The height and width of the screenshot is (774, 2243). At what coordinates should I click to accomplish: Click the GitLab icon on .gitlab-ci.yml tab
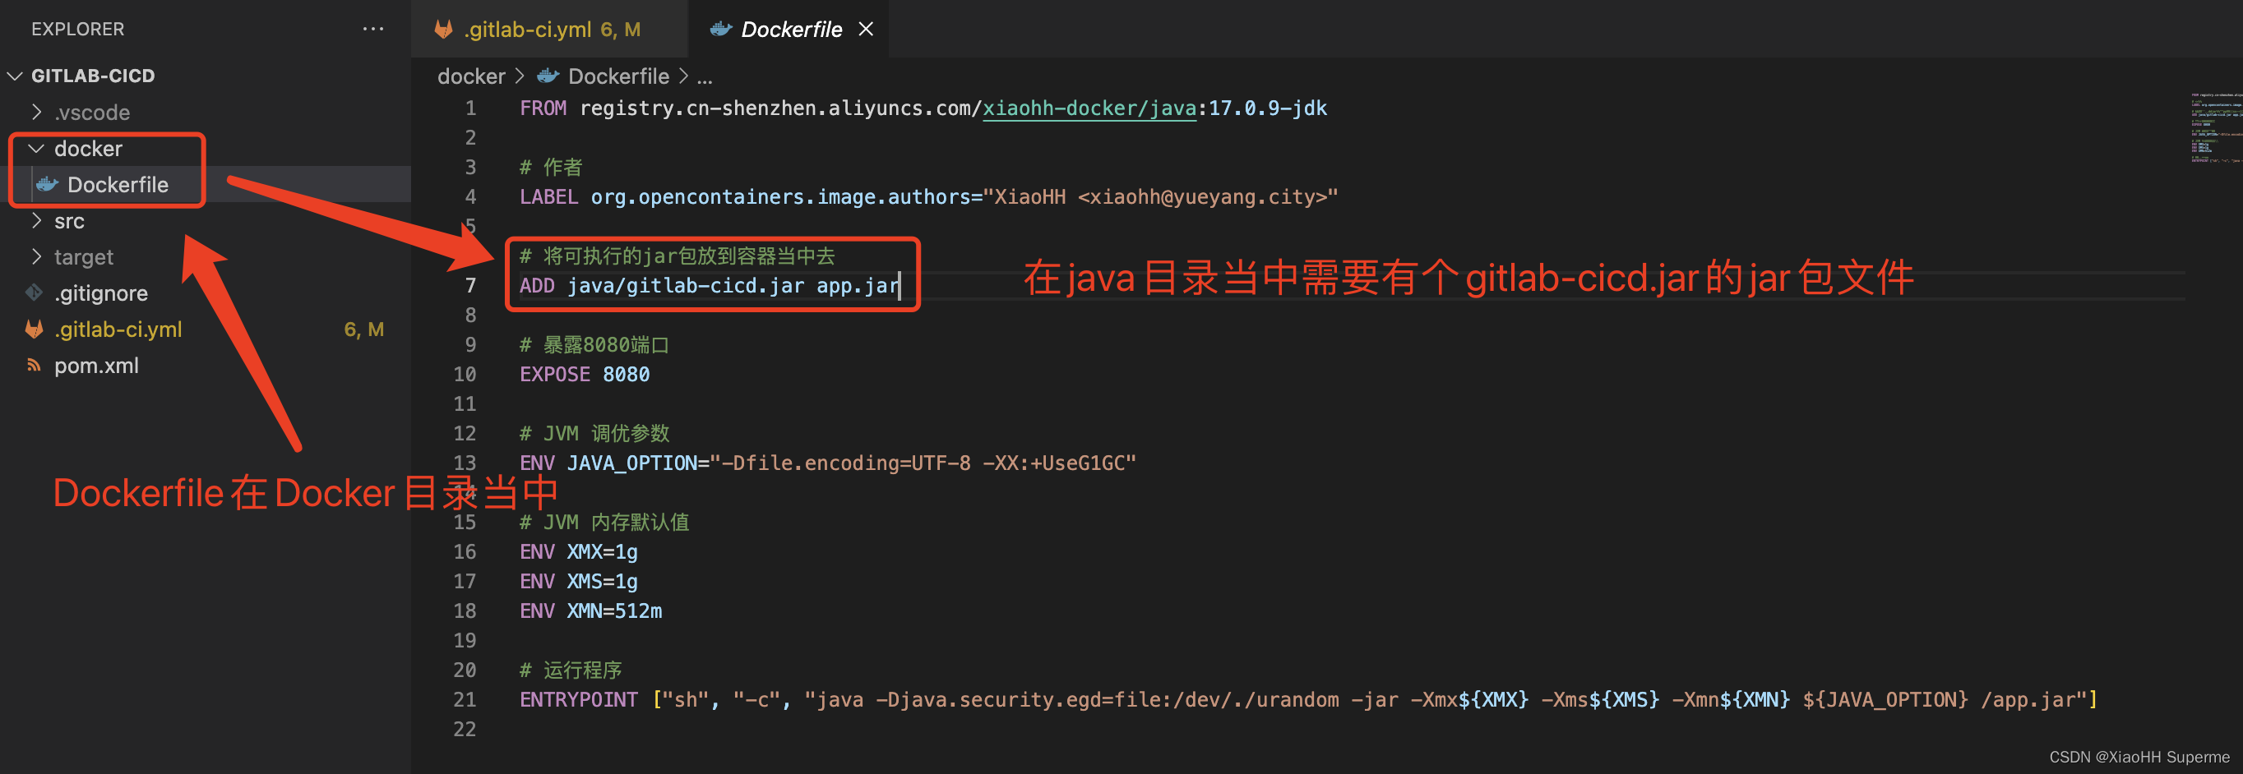point(443,30)
